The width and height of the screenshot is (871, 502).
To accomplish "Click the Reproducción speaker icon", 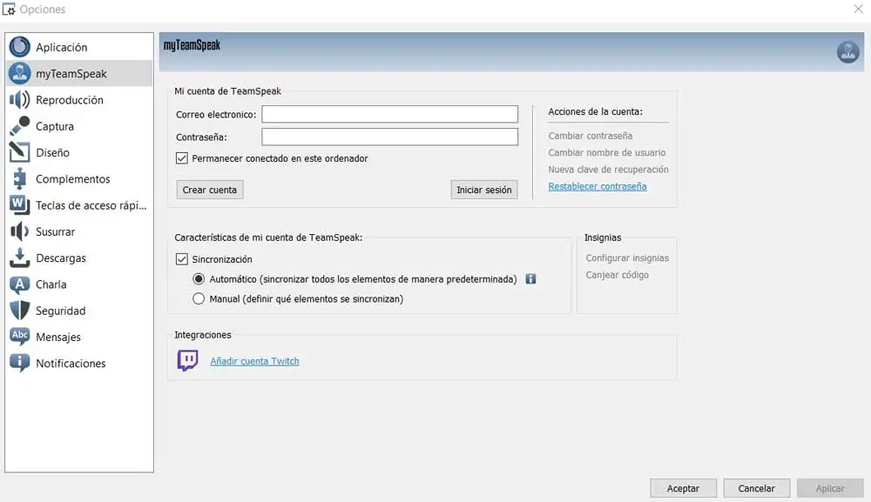I will click(19, 100).
